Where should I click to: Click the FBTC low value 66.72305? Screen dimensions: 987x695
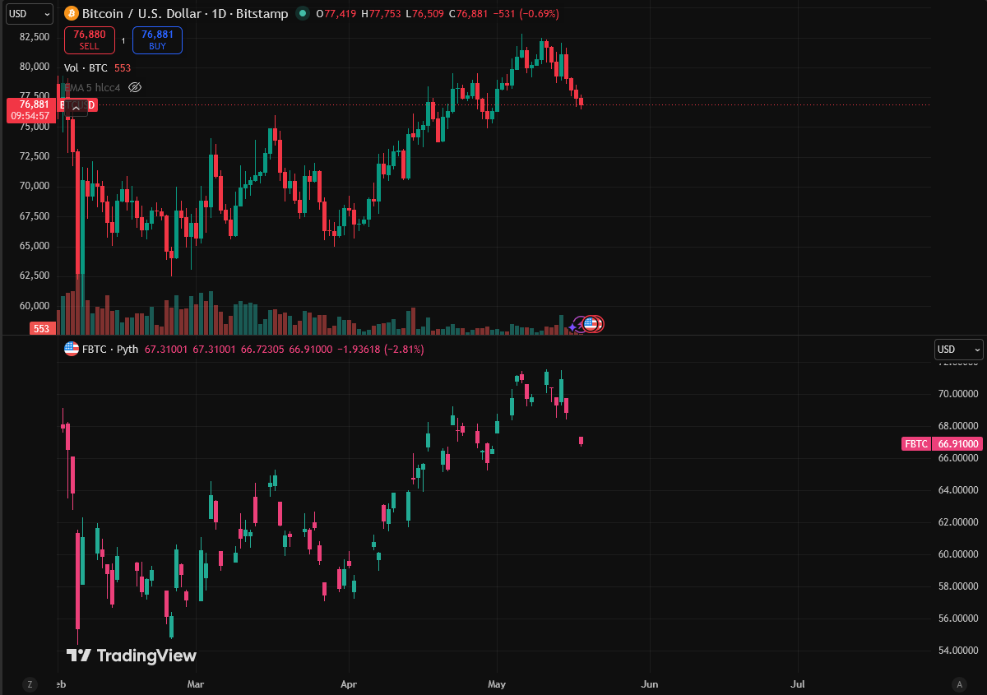point(262,349)
